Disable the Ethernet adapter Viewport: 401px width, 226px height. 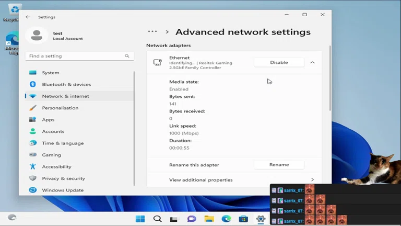(279, 62)
